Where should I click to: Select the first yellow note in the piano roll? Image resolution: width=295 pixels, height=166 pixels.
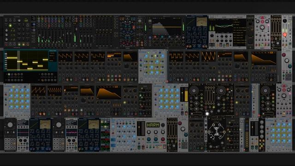(x=12, y=58)
